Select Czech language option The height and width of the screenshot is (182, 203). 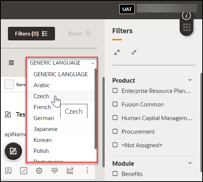pyautogui.click(x=61, y=96)
